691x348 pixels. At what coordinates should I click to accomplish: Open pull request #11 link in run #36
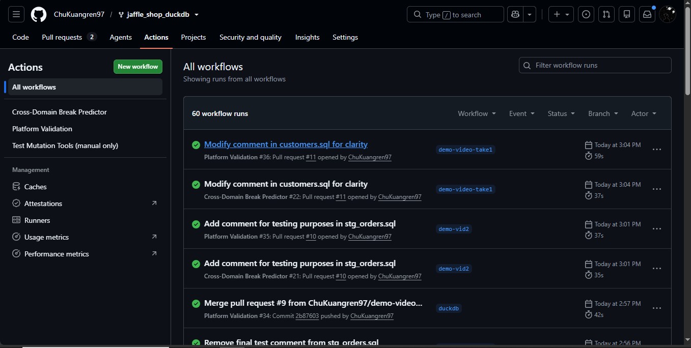pyautogui.click(x=311, y=157)
